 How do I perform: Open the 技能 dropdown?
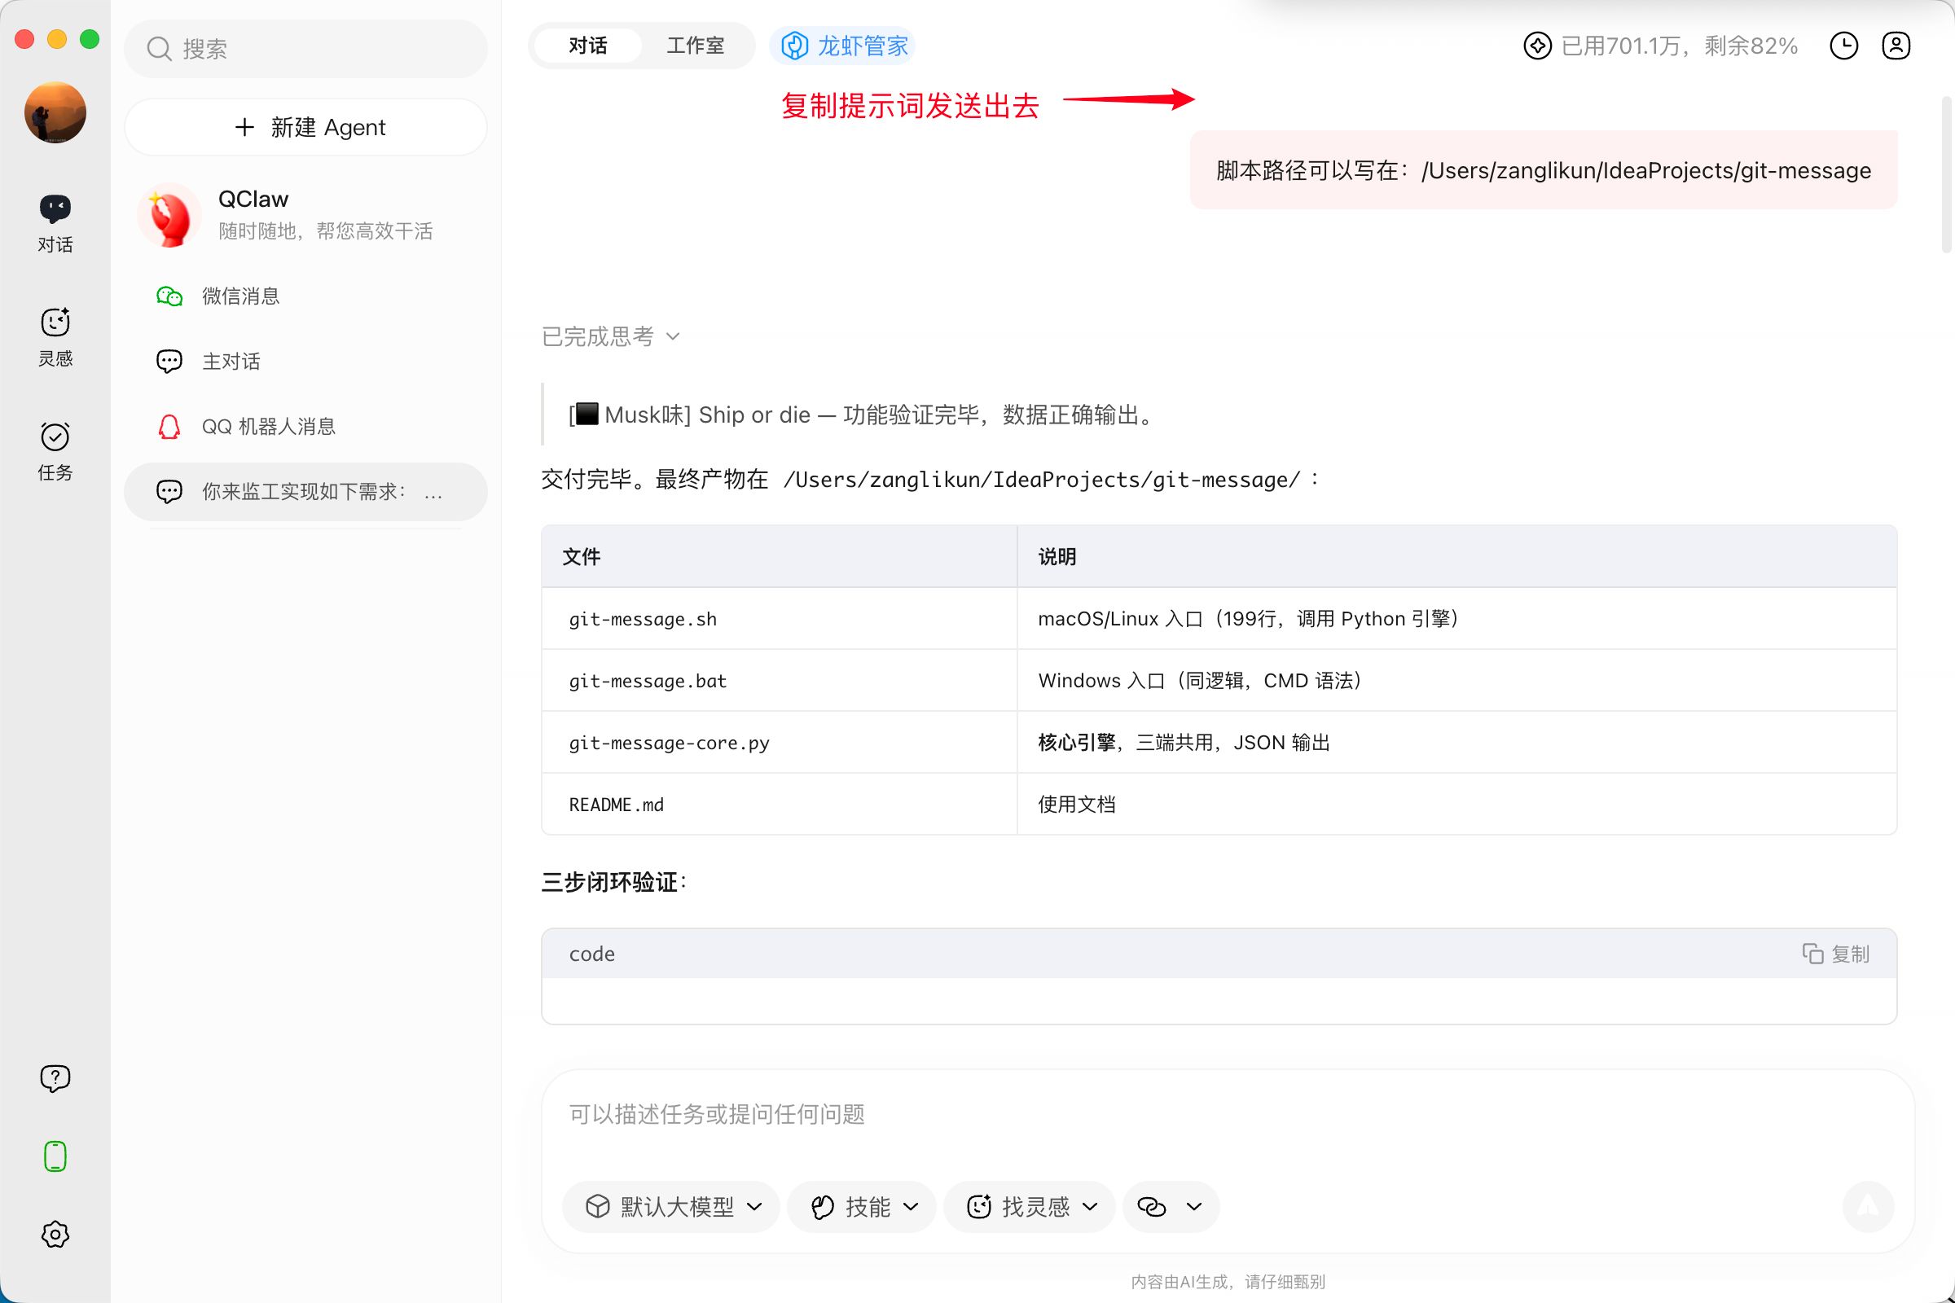[862, 1207]
